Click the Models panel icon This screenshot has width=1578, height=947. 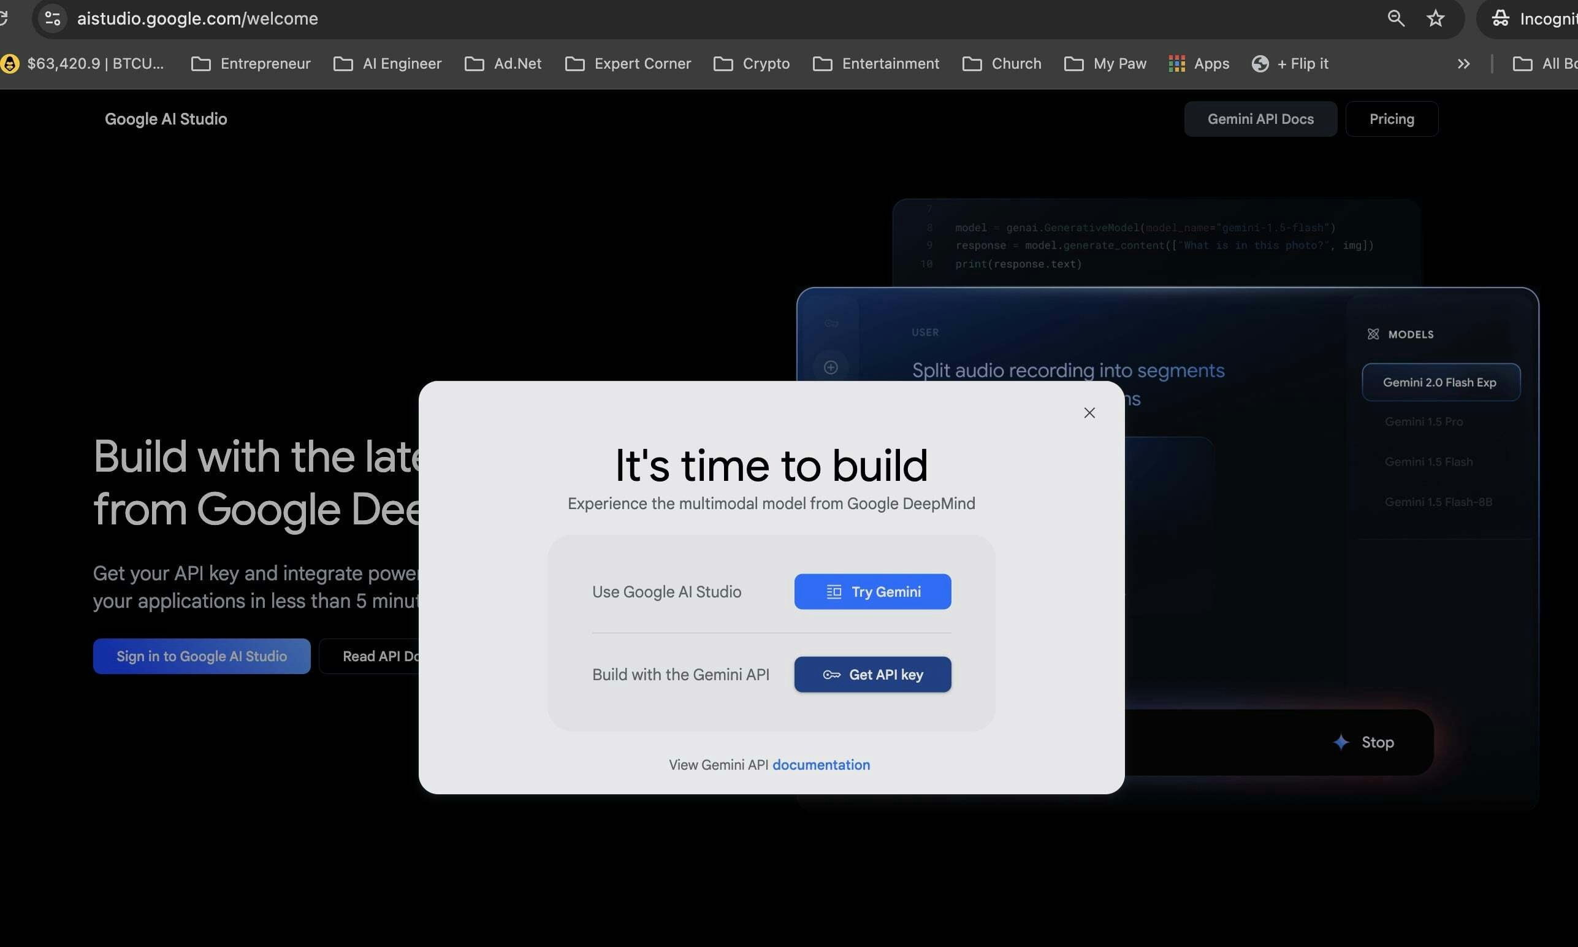coord(1373,334)
